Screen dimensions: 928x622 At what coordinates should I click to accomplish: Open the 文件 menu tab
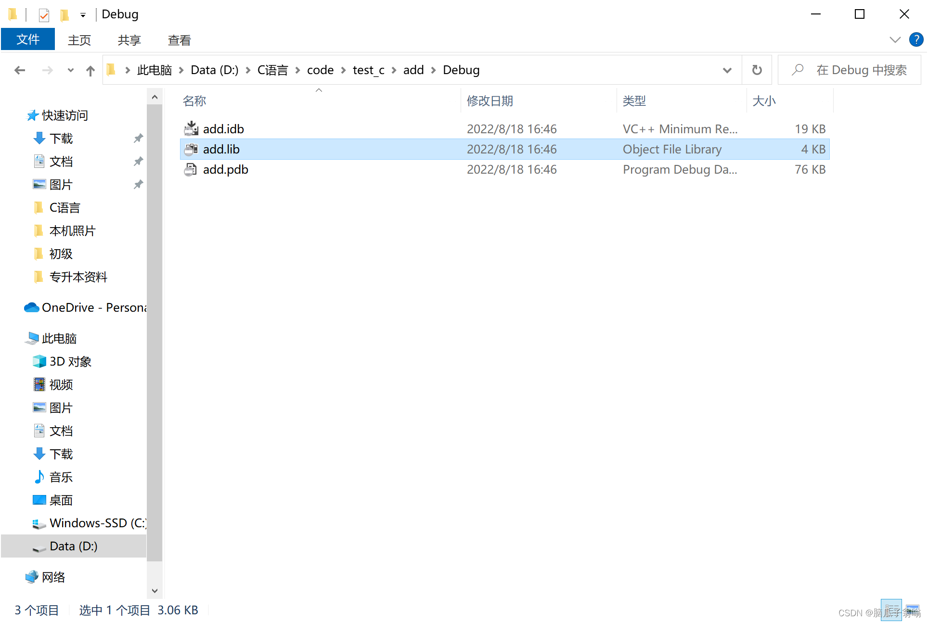[28, 39]
